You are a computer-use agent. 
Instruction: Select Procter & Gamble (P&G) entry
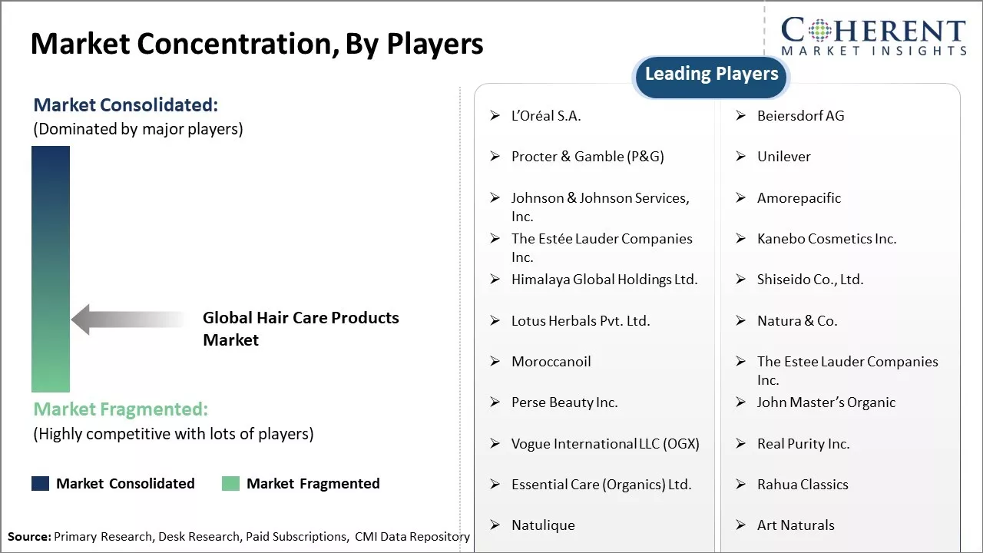tap(587, 157)
